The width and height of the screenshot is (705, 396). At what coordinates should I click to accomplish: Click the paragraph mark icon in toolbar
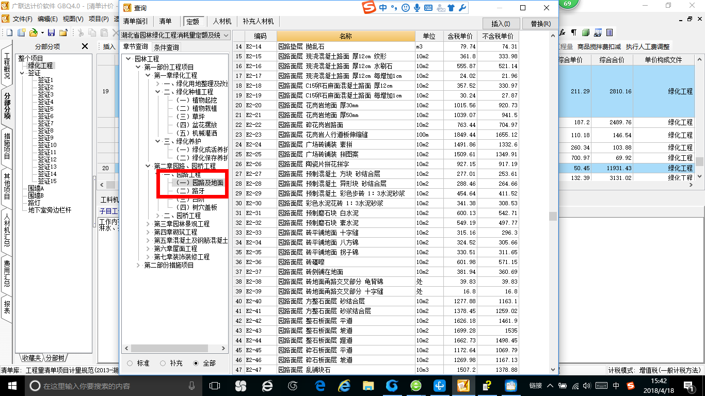[574, 32]
